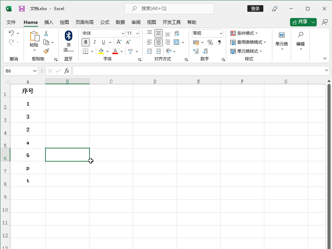The image size is (332, 249).
Task: Apply red font color A
Action: pos(115,51)
